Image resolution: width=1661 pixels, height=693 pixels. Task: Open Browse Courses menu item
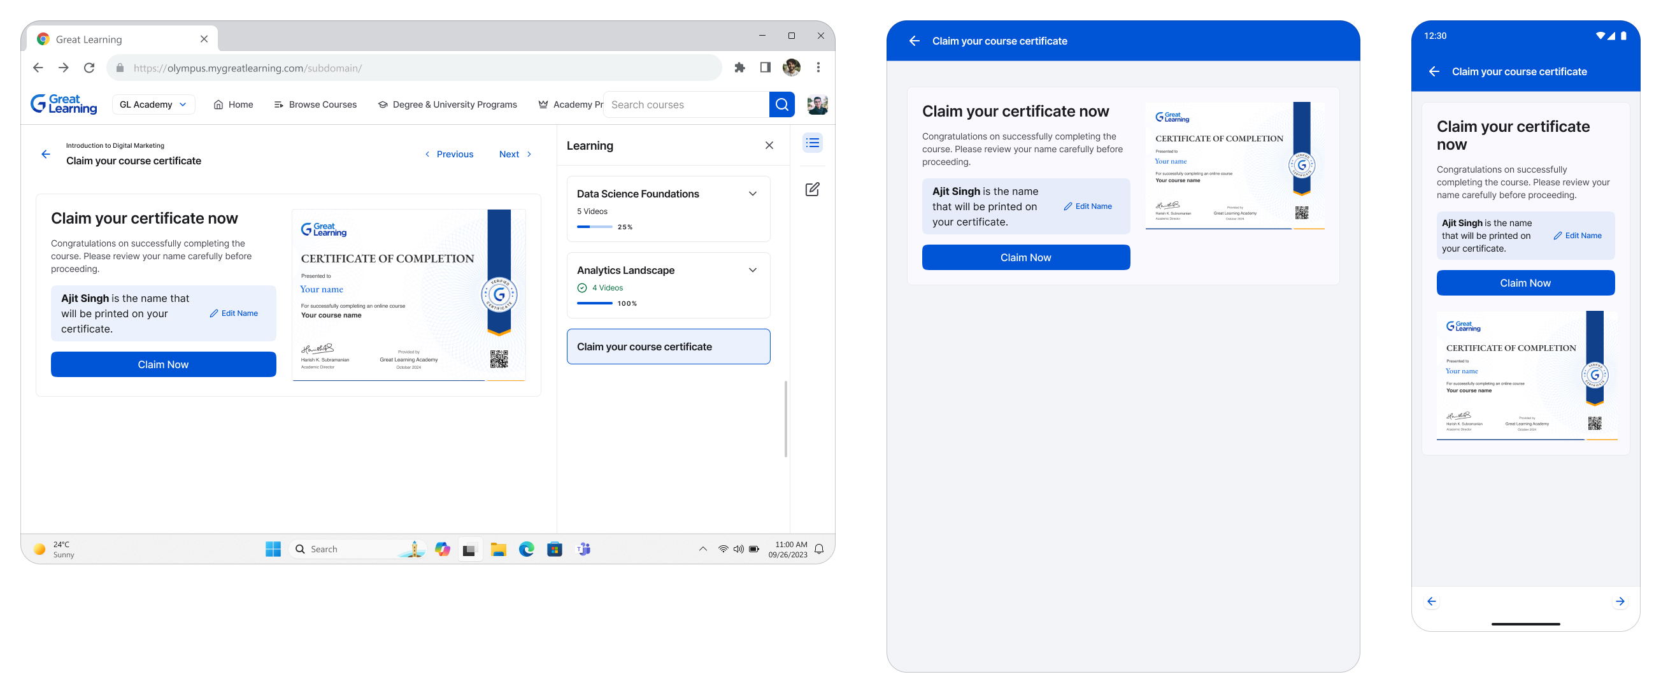coord(315,104)
